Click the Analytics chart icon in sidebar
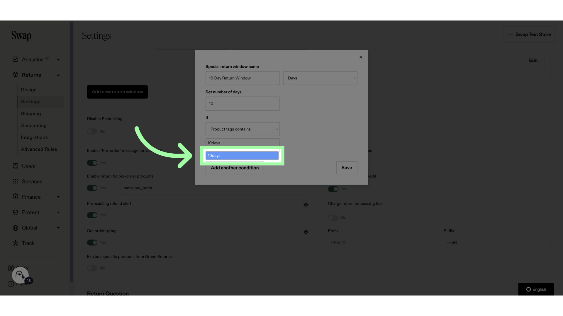 [x=16, y=59]
